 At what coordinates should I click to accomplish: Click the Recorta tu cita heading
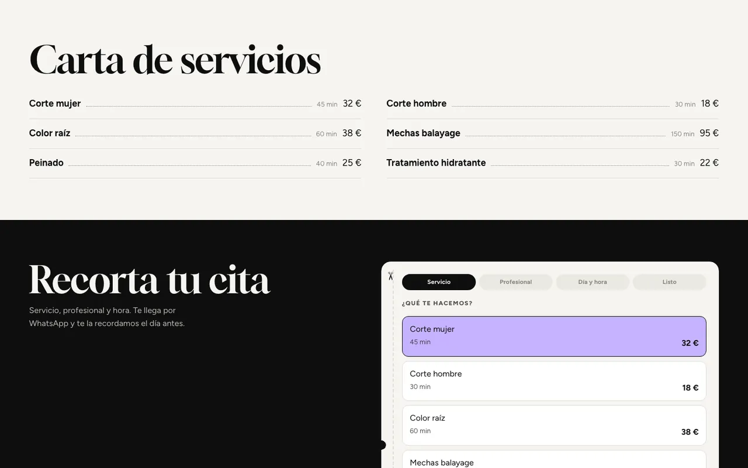point(150,280)
